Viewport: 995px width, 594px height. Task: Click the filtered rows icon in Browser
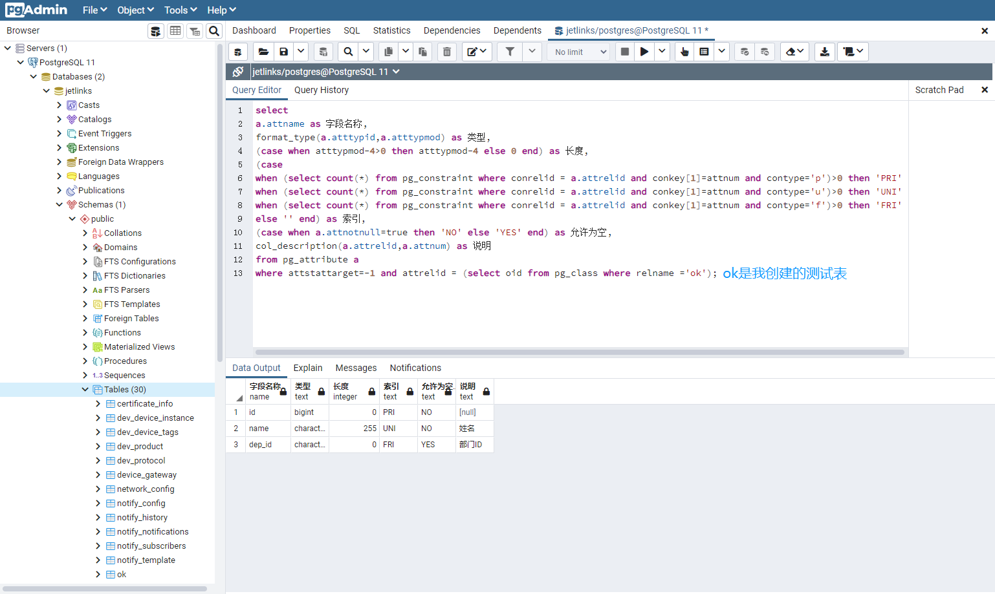coord(195,31)
